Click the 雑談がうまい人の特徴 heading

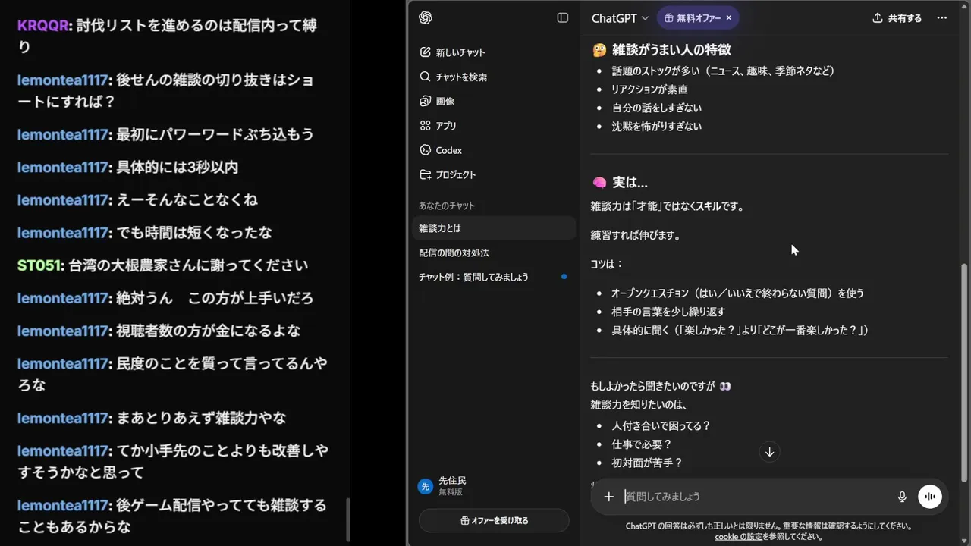[671, 50]
